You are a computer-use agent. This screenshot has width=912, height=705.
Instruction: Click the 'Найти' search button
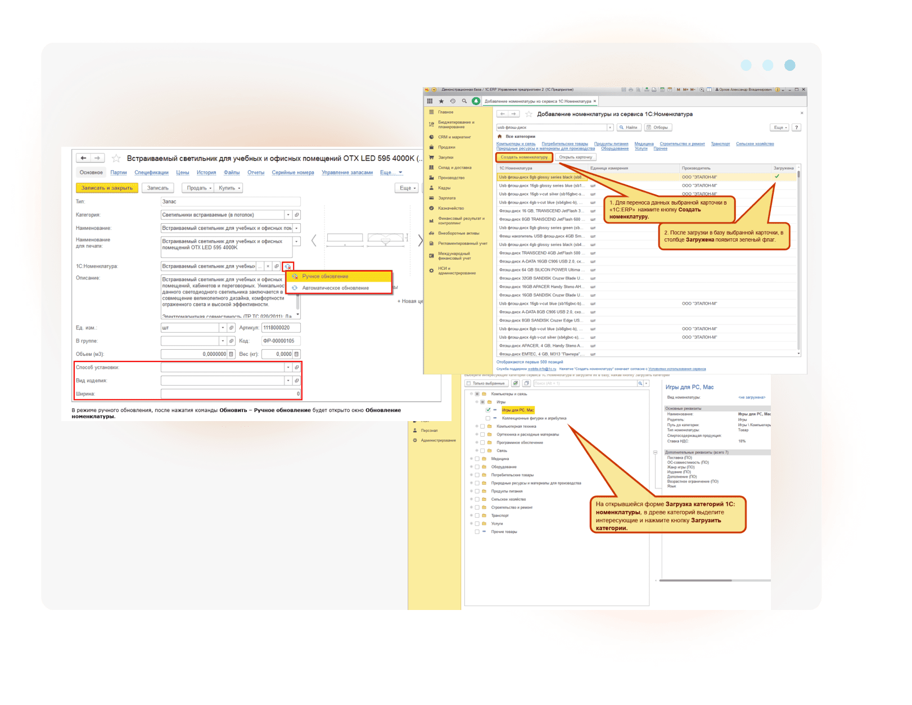tap(629, 128)
